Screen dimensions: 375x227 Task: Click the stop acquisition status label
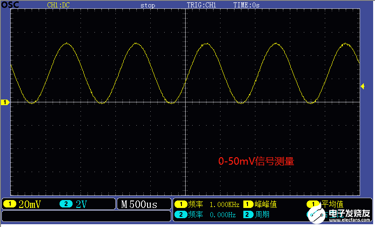tap(147, 6)
